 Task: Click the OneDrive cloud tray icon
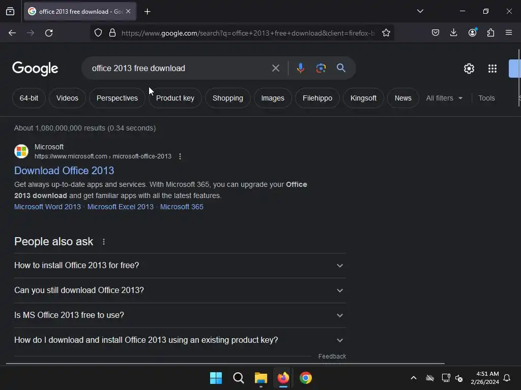coord(430,378)
